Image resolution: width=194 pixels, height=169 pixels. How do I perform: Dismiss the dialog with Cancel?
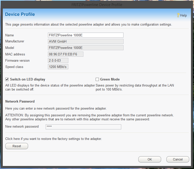(178, 159)
